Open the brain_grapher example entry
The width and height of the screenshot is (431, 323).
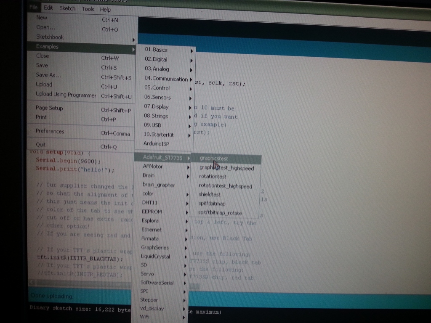coord(162,185)
